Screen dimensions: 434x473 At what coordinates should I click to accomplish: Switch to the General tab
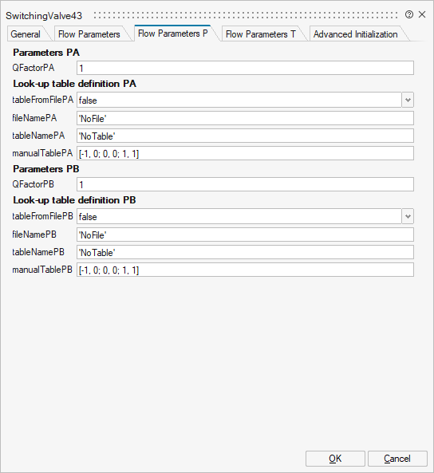(26, 34)
